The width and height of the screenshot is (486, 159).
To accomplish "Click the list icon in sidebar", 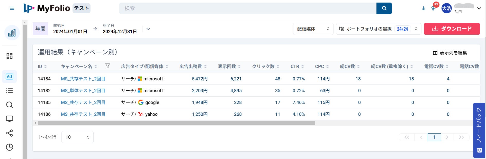I will (10, 91).
